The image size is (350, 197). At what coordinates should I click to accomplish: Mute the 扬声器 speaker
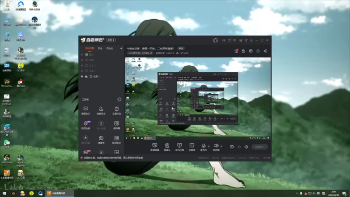click(216, 147)
